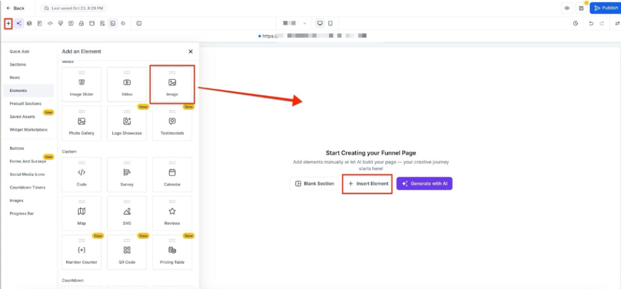Switch to desktop view
This screenshot has width=621, height=289.
(x=320, y=23)
